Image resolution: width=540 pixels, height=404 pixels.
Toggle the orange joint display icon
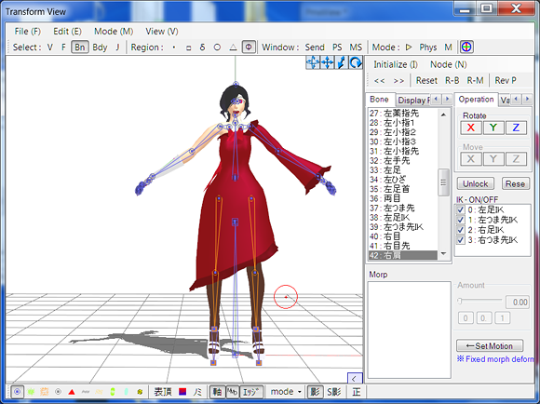point(45,392)
